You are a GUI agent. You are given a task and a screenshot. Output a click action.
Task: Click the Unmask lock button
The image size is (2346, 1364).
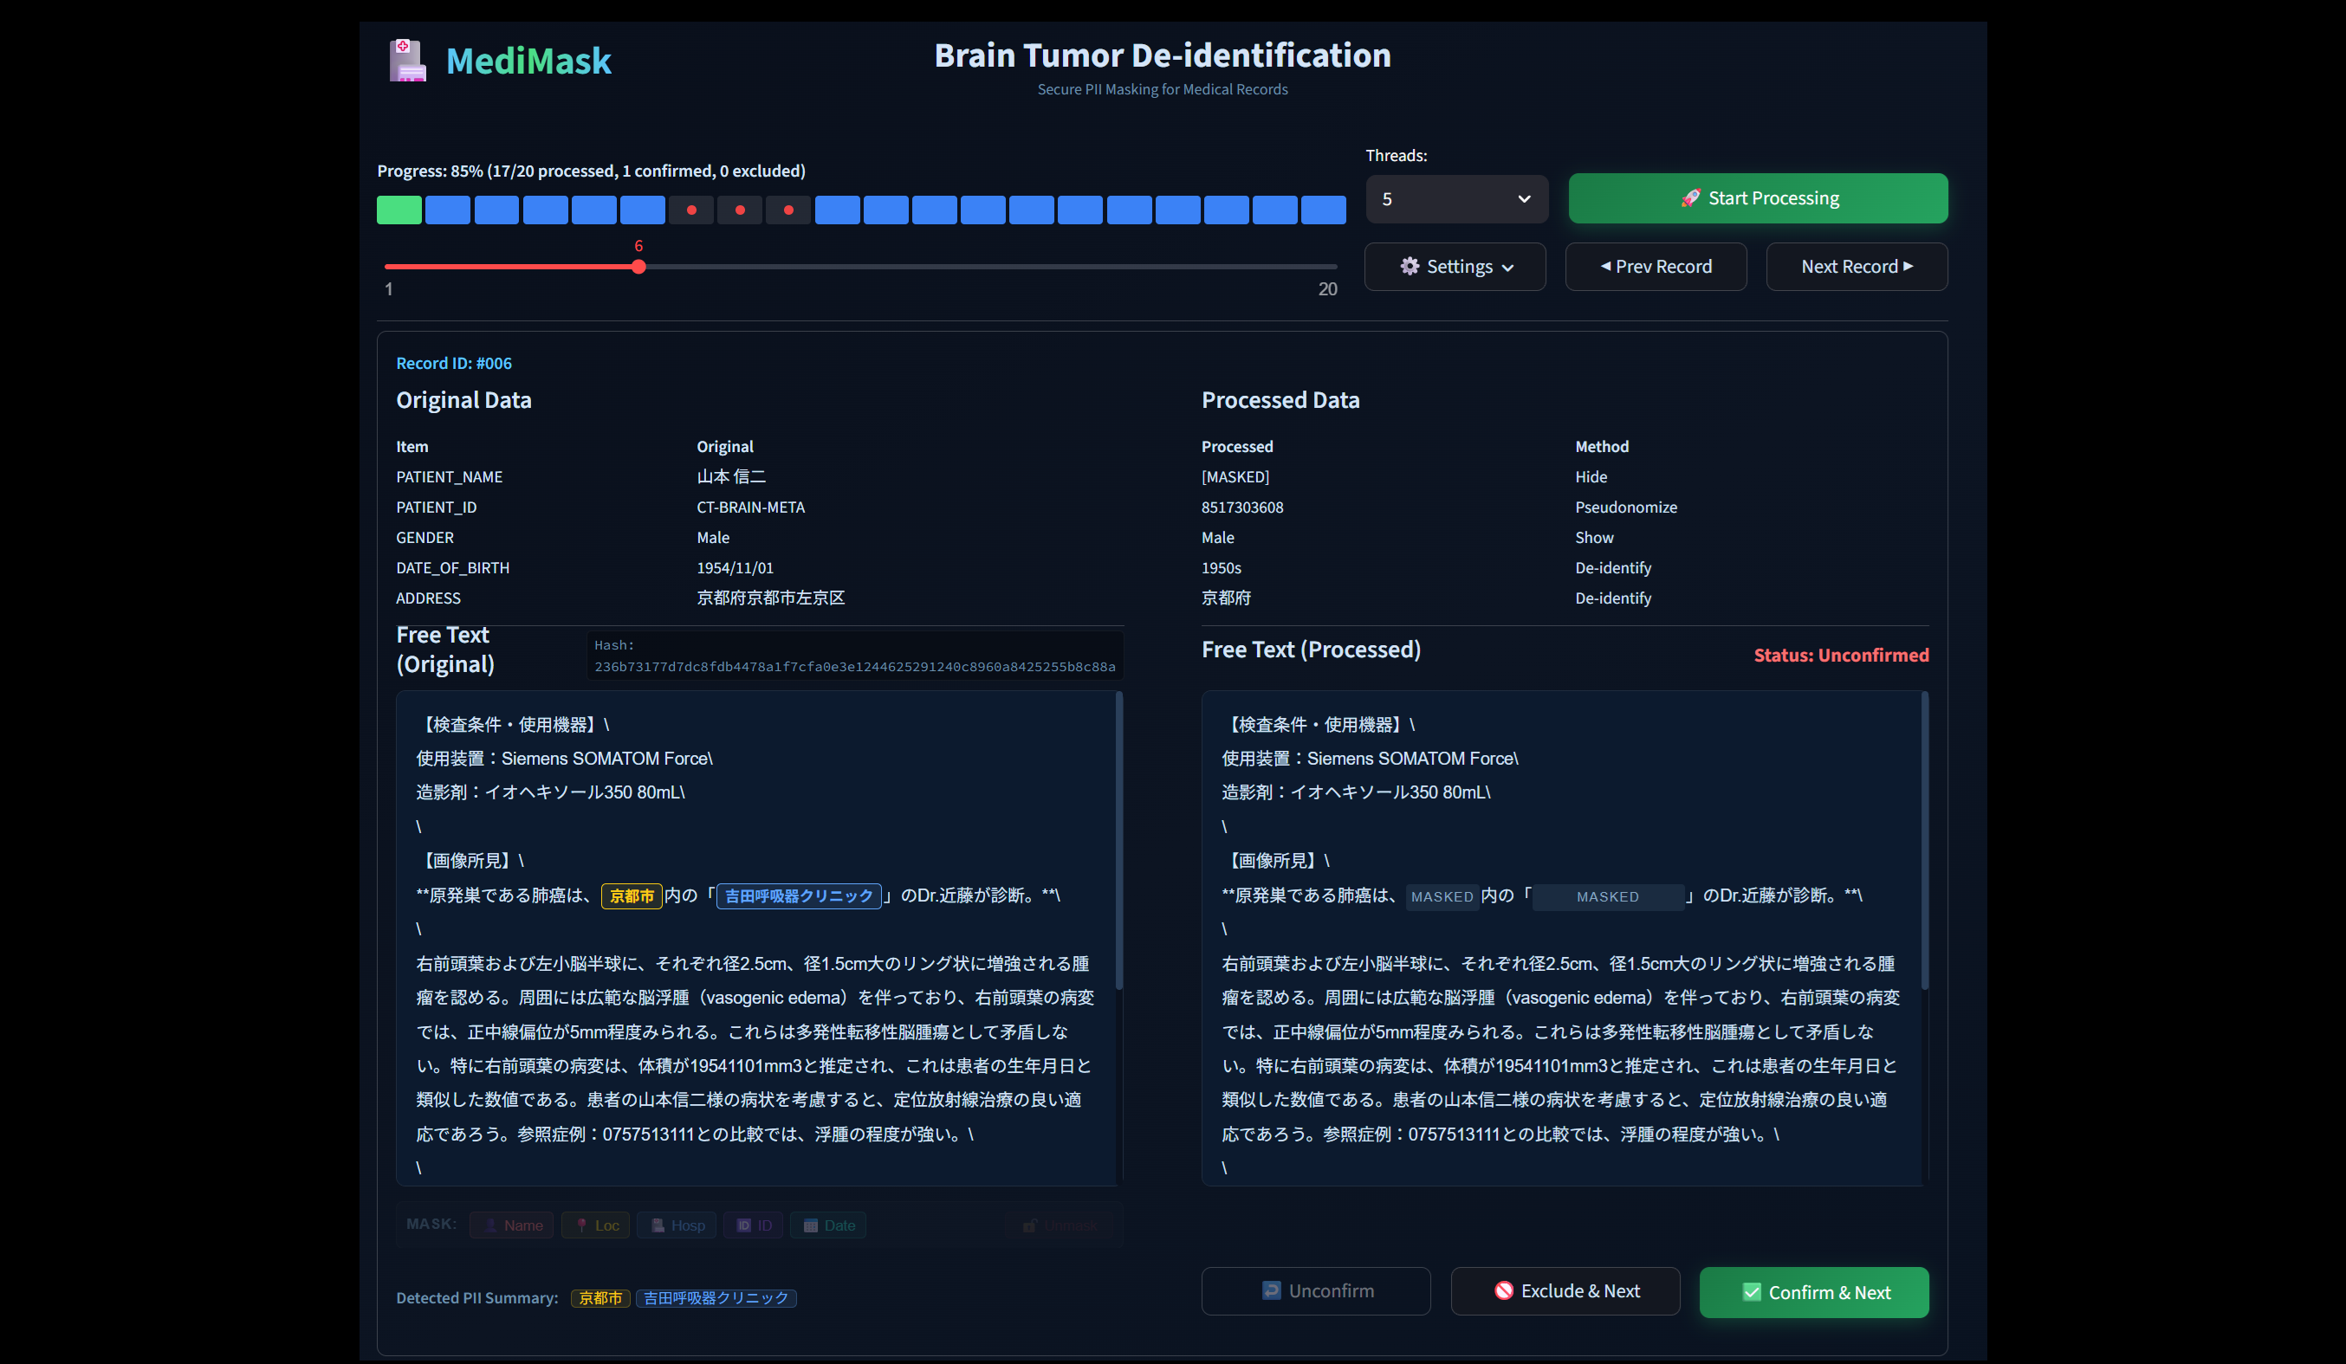tap(1060, 1225)
